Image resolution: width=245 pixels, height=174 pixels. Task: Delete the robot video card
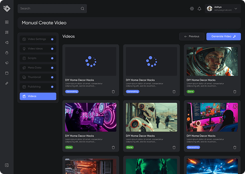click(x=174, y=147)
